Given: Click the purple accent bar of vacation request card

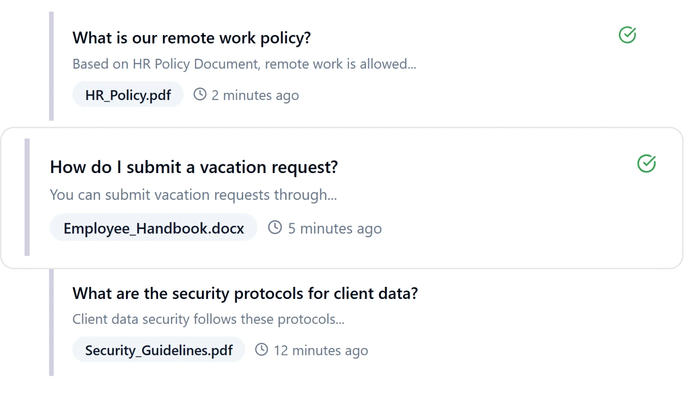Looking at the screenshot, I should (x=27, y=197).
